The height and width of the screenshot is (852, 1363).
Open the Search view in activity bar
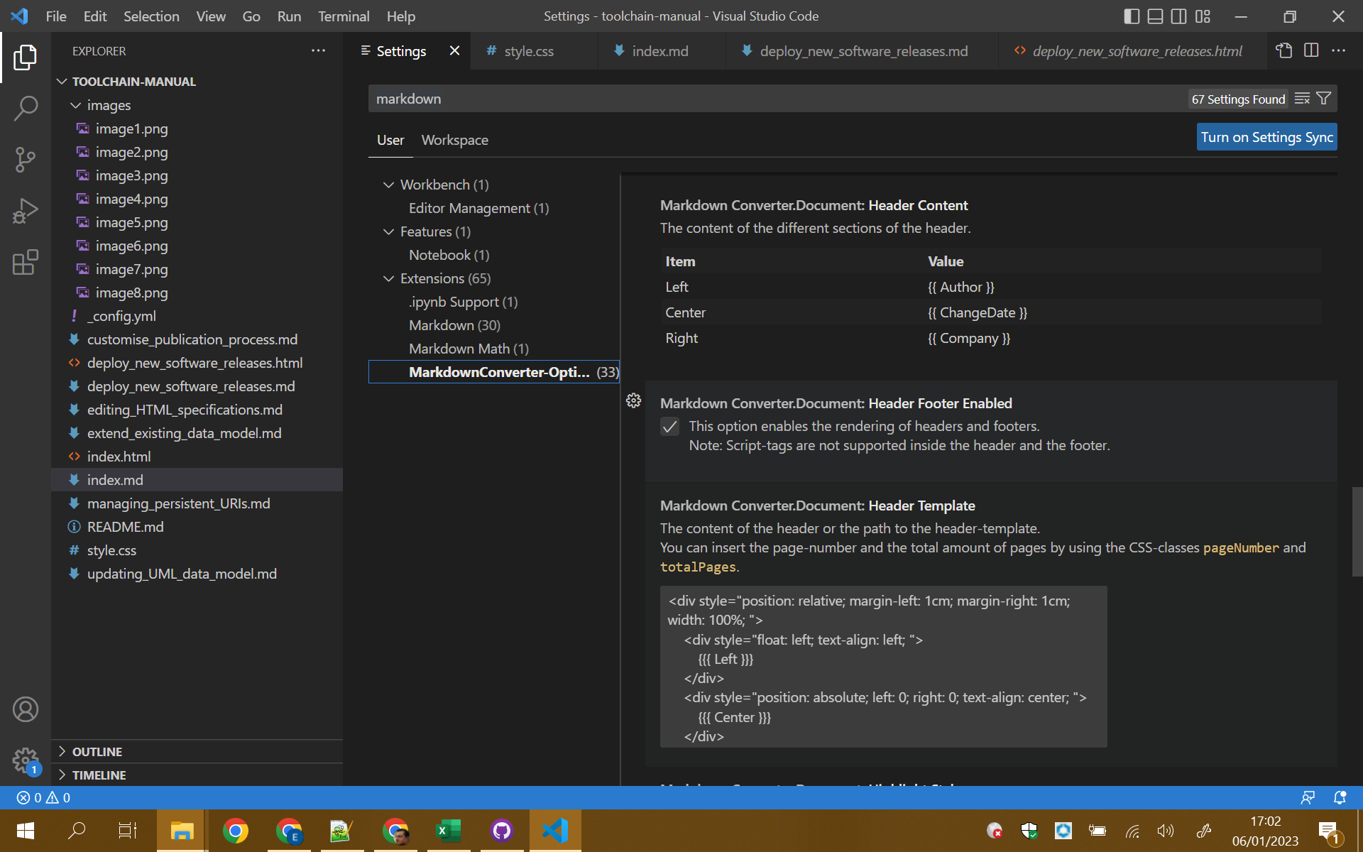click(26, 109)
